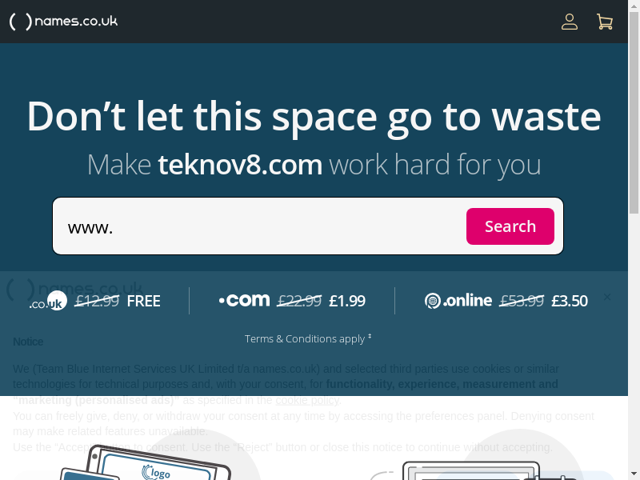Click the vertical scrollbar thumb
This screenshot has width=640, height=480.
[634, 112]
